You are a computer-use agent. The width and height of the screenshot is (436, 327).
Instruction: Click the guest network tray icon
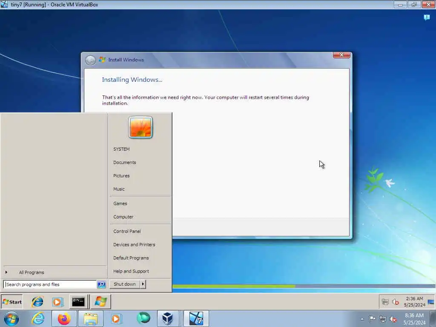385,302
